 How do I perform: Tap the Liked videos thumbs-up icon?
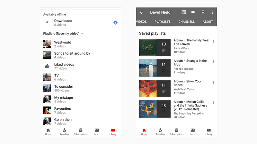tap(47, 66)
